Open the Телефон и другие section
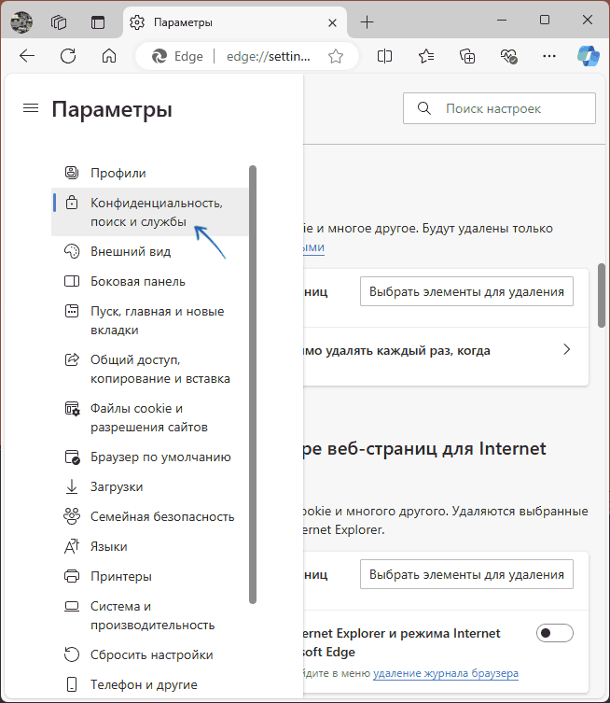Image resolution: width=610 pixels, height=703 pixels. pyautogui.click(x=149, y=684)
